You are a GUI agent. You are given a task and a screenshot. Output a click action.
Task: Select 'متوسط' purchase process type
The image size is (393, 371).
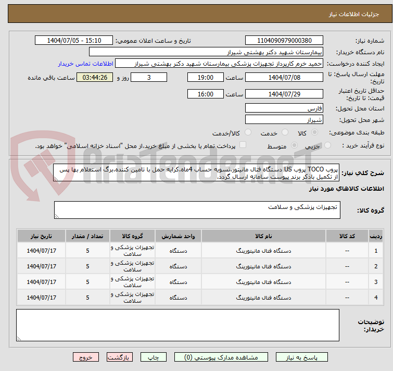[295, 146]
